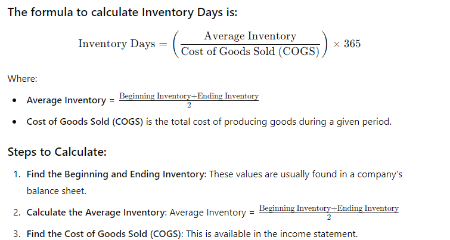
Task: Click the 'Steps to Calculate:' heading
Action: (57, 152)
